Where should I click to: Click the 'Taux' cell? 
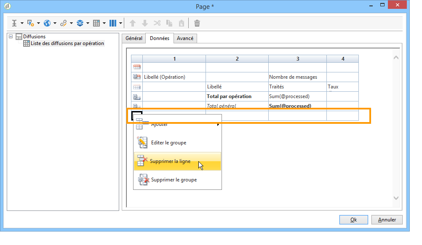[343, 87]
